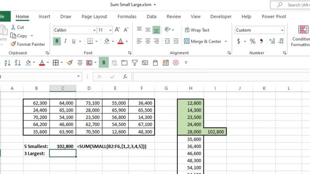
Task: Click the Cut scissors icon
Action: point(13,27)
